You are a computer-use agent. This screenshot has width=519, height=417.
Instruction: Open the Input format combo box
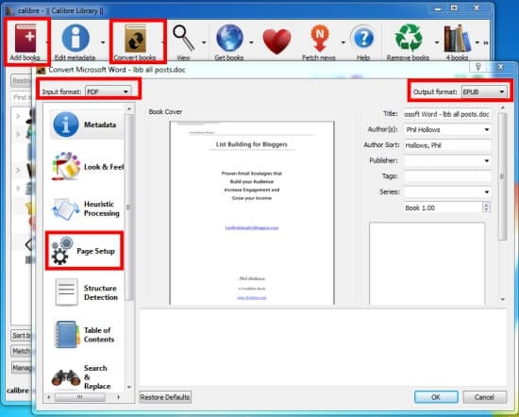109,92
